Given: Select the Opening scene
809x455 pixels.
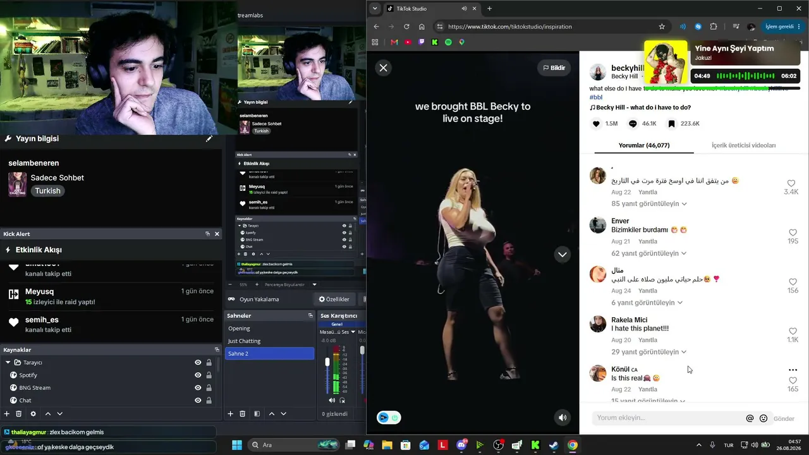Looking at the screenshot, I should [269, 329].
